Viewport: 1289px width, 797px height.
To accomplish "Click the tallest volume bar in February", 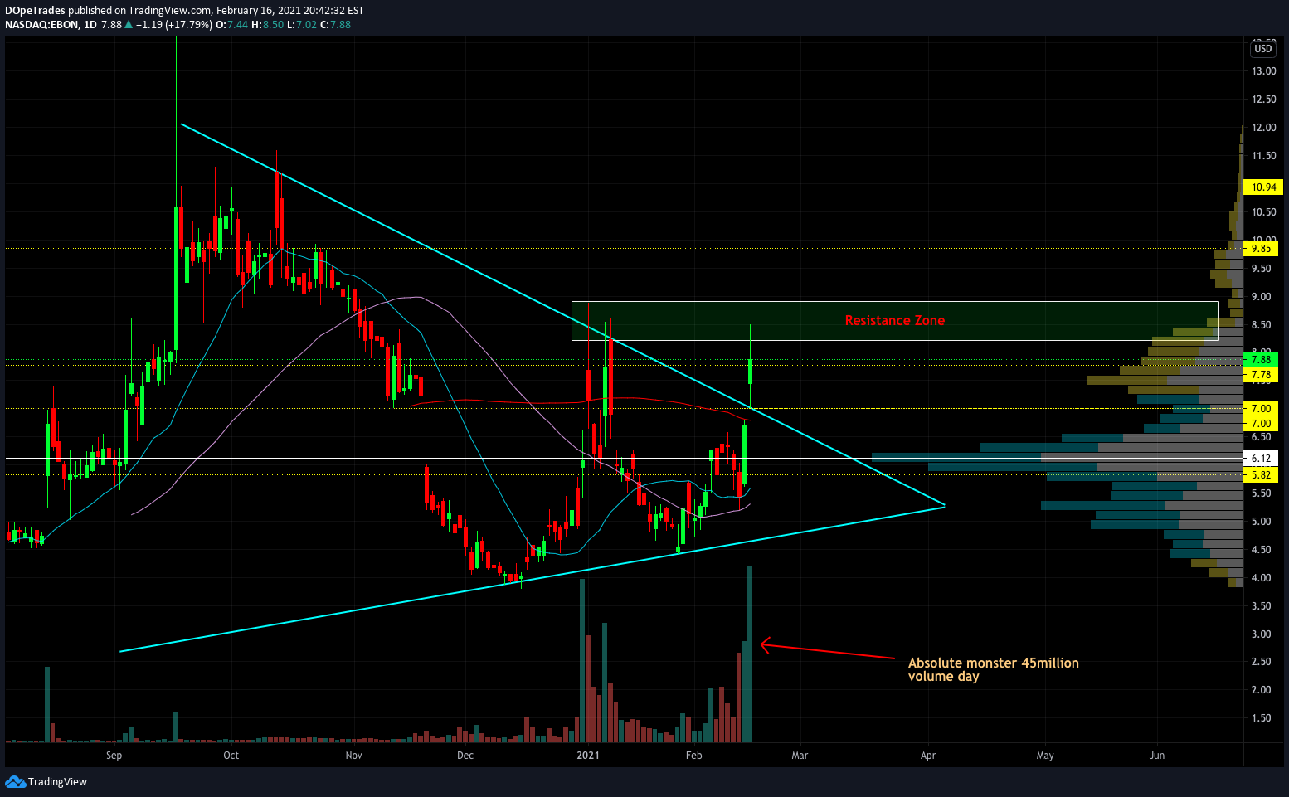I will click(x=750, y=654).
